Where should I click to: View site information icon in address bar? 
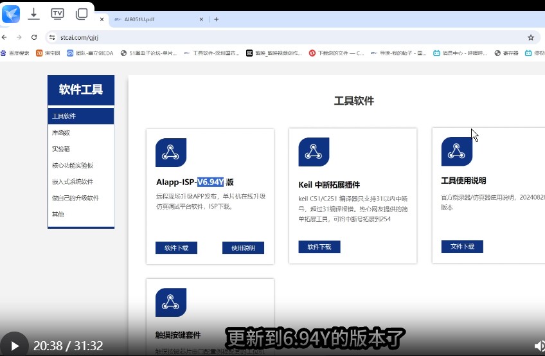coord(52,37)
